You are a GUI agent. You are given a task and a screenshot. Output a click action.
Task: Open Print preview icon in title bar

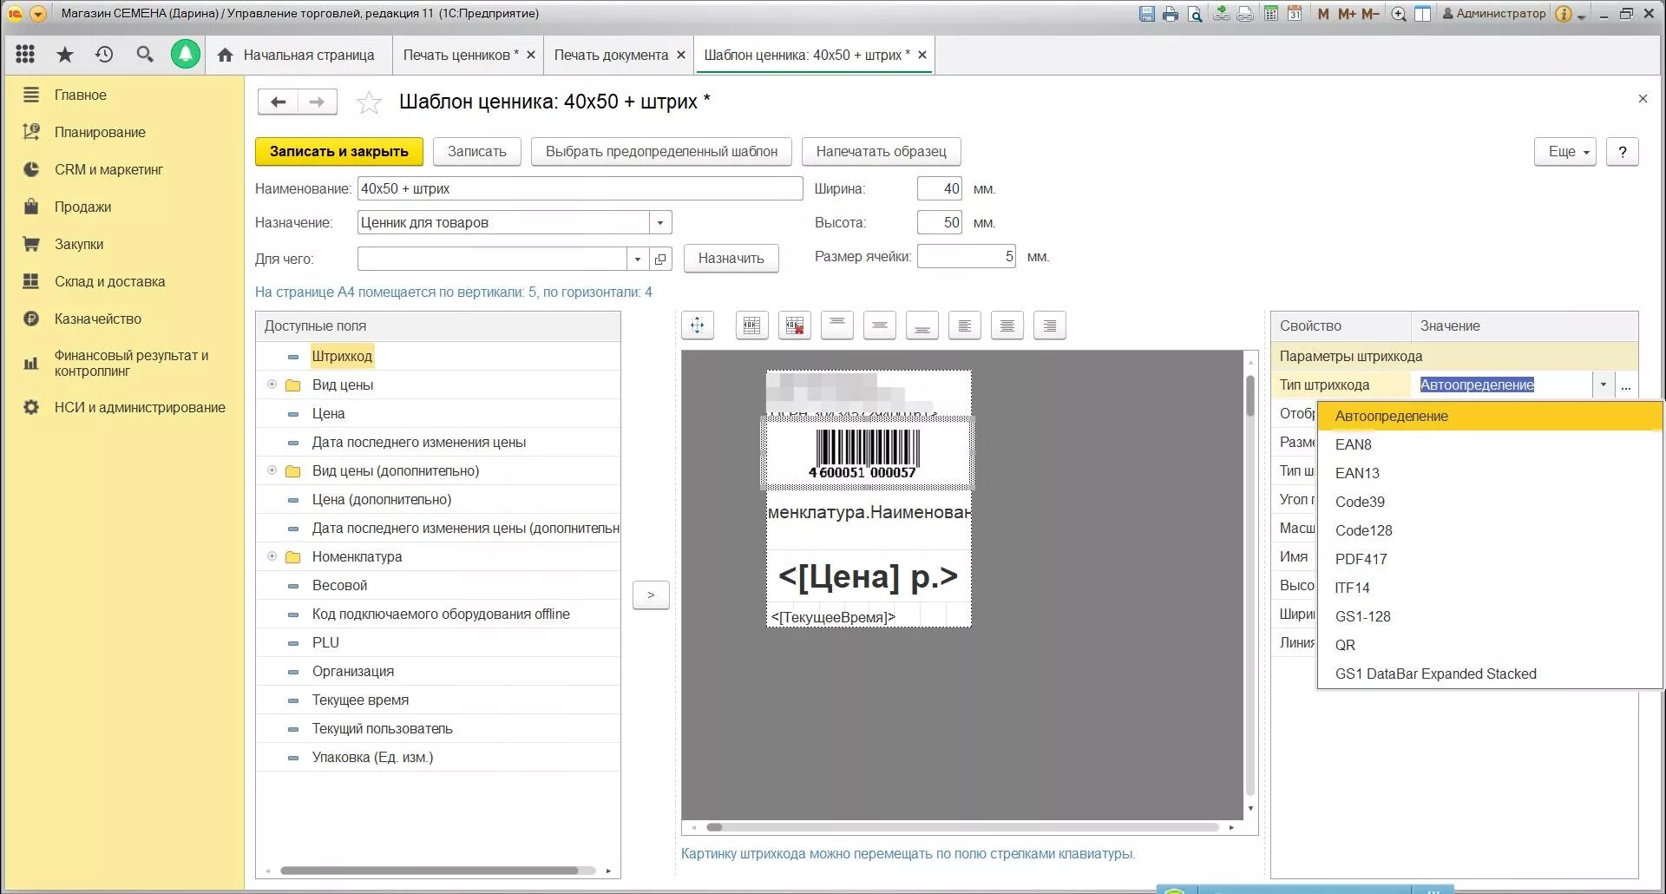[1195, 14]
